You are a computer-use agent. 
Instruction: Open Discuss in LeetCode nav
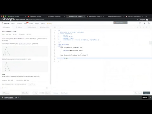point(43,23)
